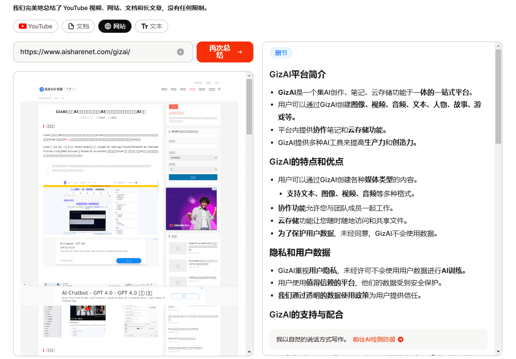Click the blue button in AI Chatbot ad
The image size is (516, 359).
[128, 261]
